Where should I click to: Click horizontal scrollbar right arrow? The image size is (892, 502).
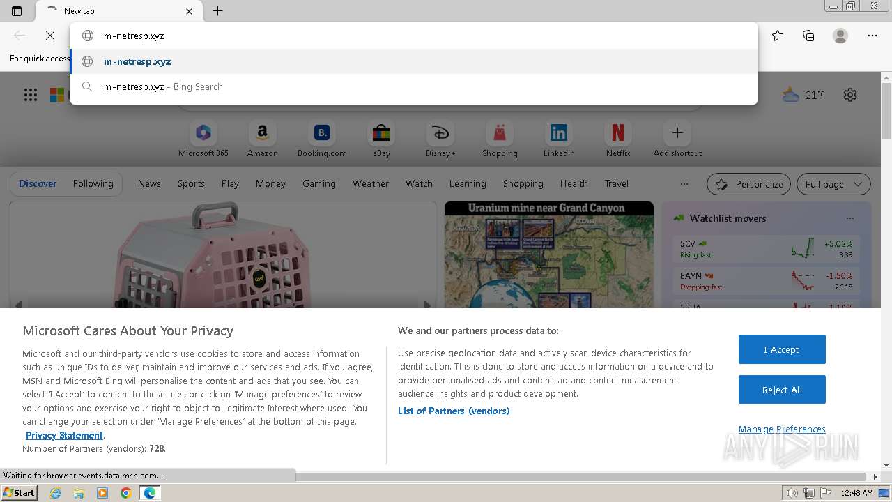point(875,477)
